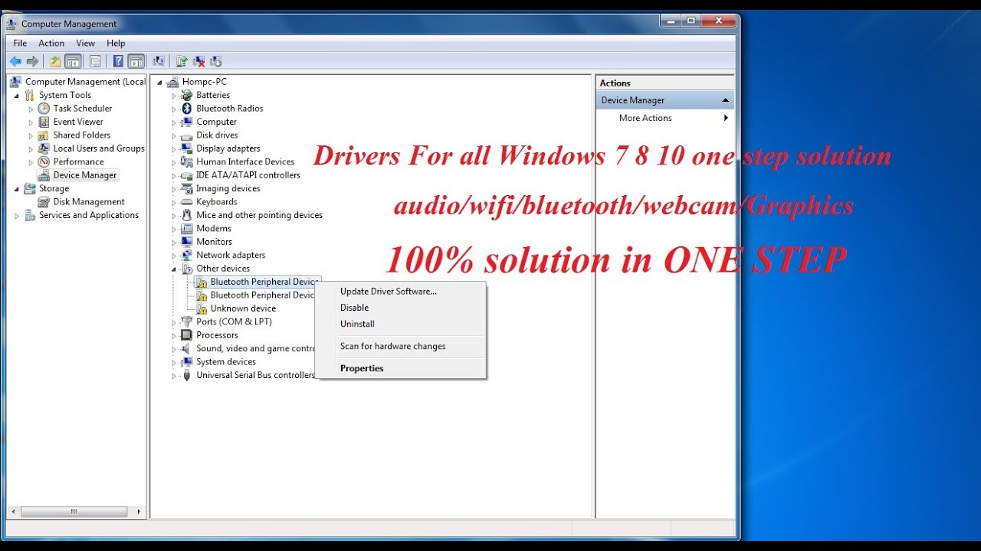Select Computer Management (Local) root item
981x551 pixels.
coord(84,82)
